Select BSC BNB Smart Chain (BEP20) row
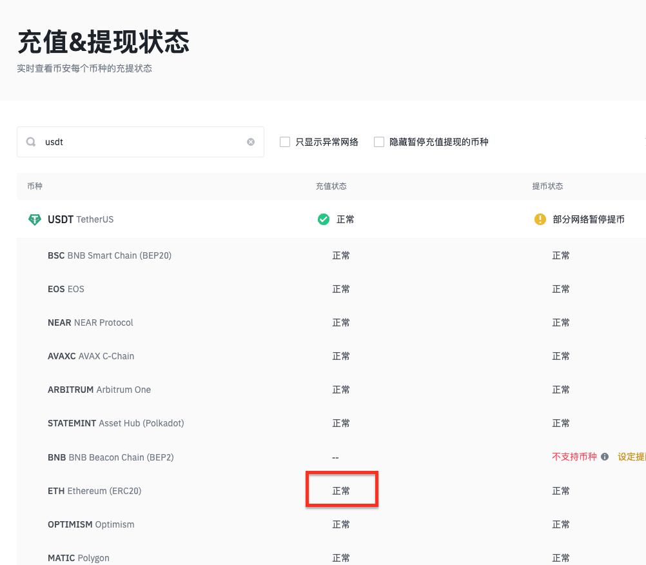The image size is (646, 565). click(x=331, y=255)
